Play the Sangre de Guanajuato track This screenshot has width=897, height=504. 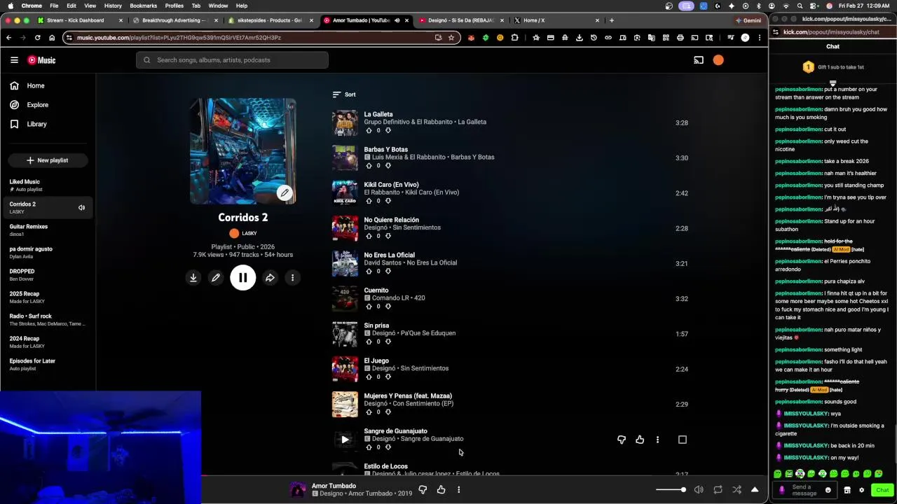(x=345, y=440)
